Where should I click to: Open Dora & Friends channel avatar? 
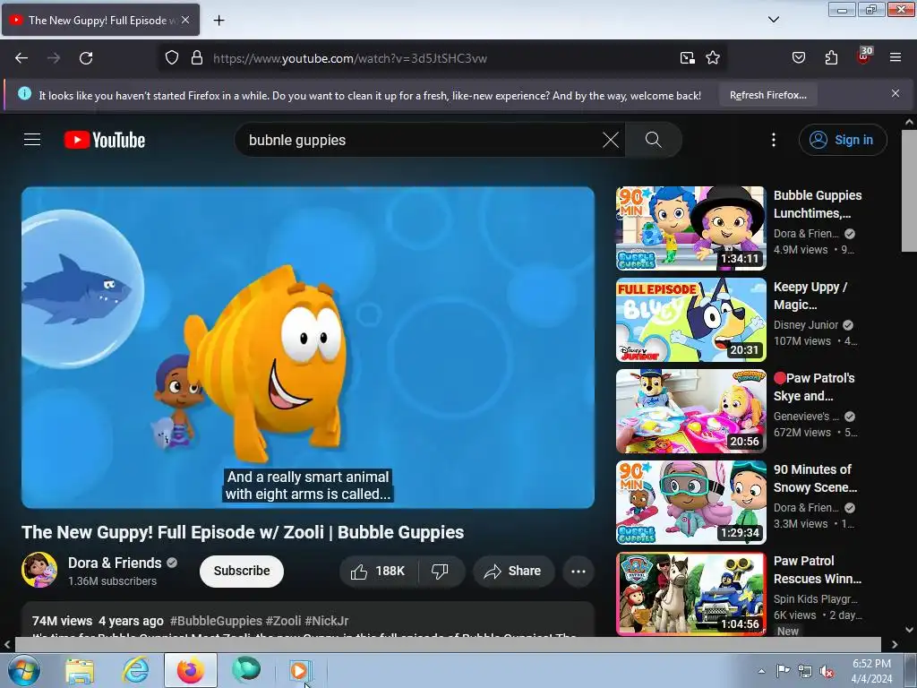(x=39, y=570)
